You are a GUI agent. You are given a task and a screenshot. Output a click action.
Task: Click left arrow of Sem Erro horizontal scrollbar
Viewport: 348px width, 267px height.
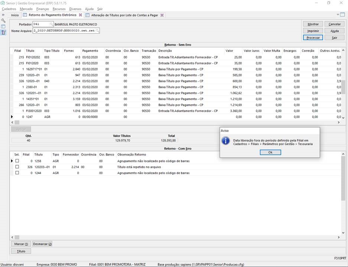pos(12,122)
